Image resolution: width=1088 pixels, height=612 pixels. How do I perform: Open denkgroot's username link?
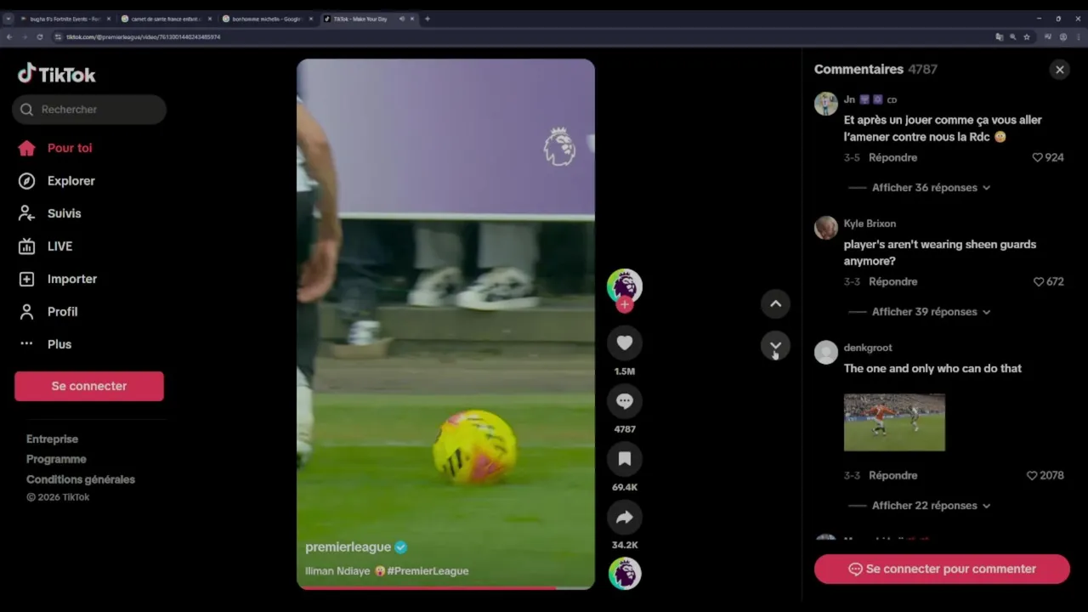pos(868,348)
